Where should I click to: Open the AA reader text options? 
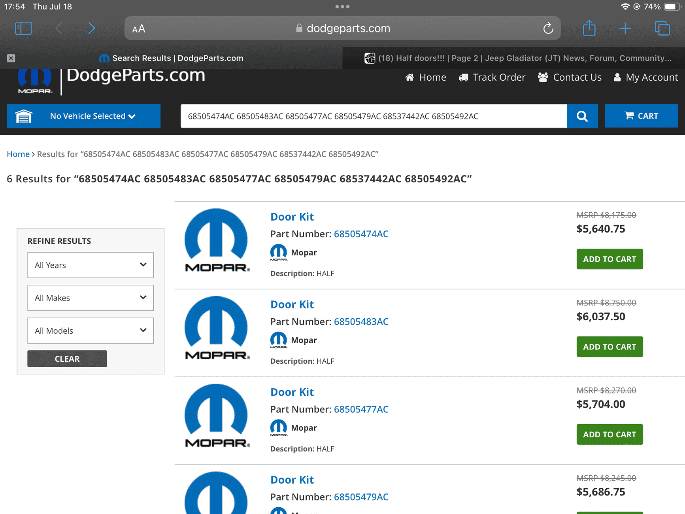139,29
